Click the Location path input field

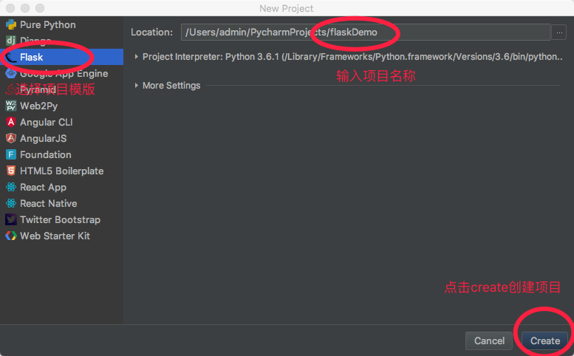[366, 32]
